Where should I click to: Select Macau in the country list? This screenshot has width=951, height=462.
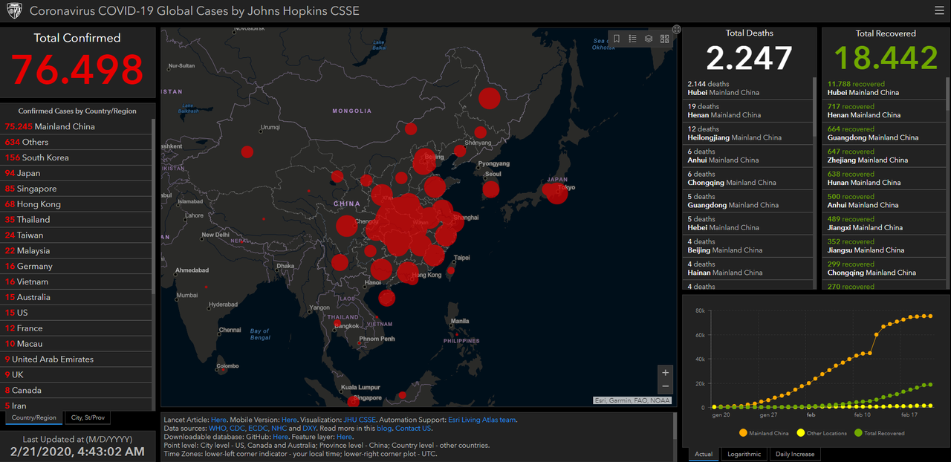click(x=77, y=343)
